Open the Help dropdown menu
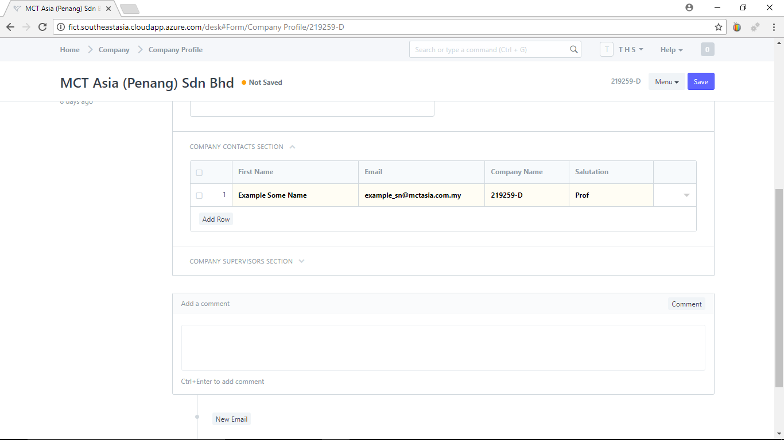This screenshot has width=784, height=440. 672,50
